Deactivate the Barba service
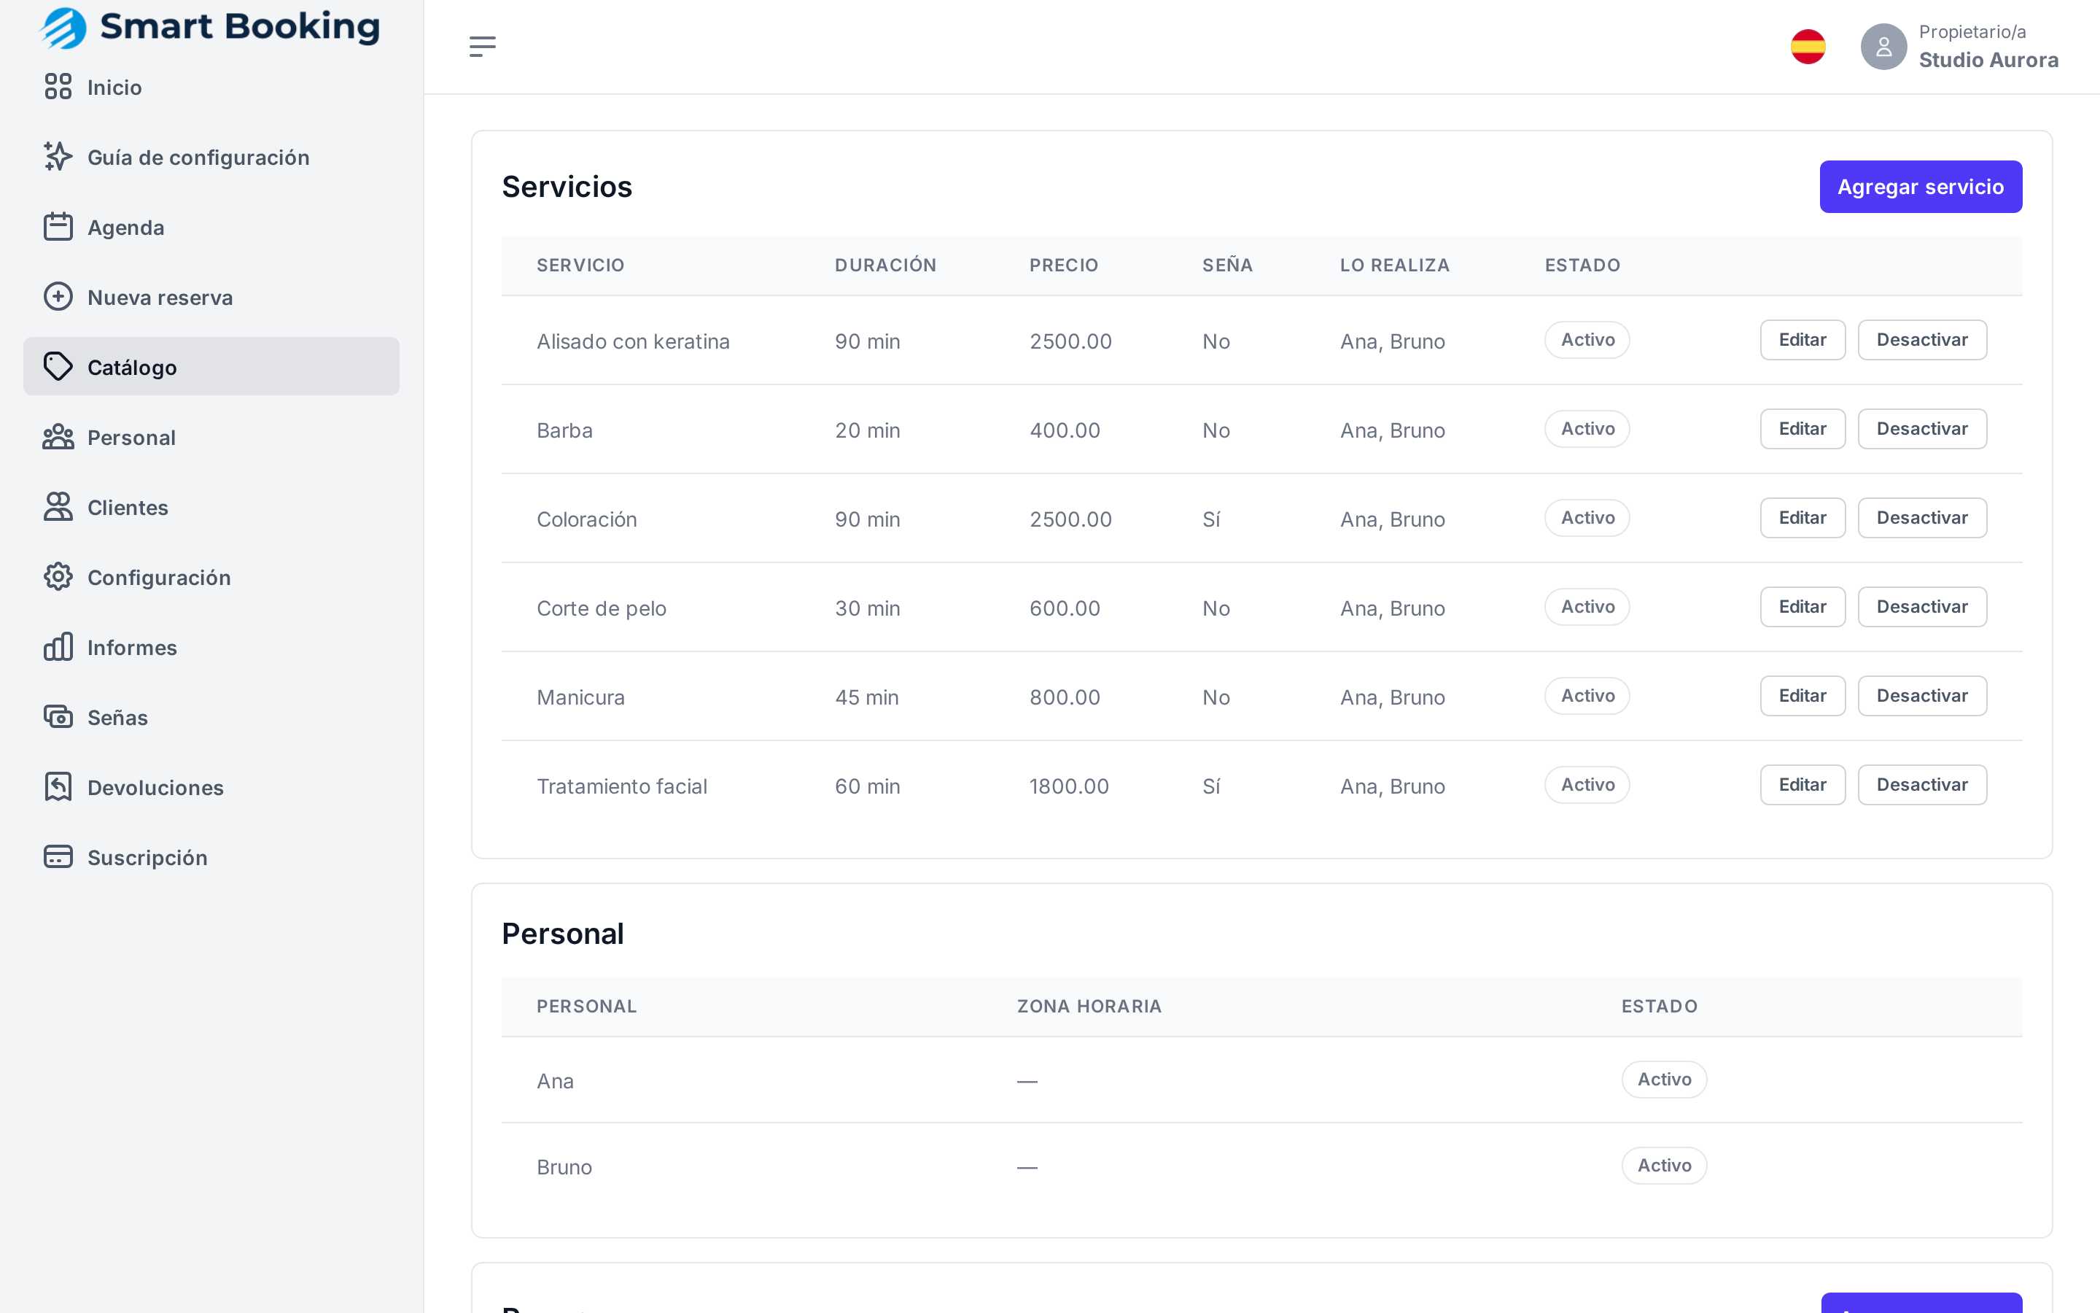Viewport: 2100px width, 1313px height. 1922,429
